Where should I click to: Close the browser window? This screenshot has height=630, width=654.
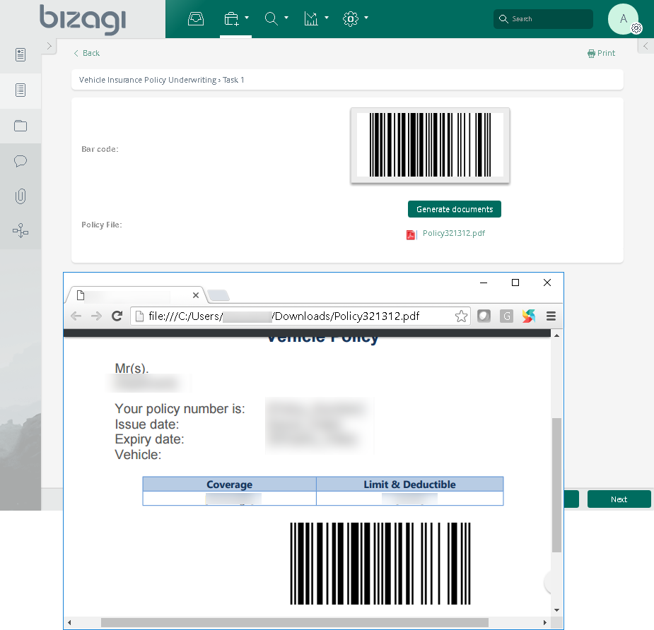point(547,283)
